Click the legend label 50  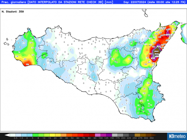click(x=72, y=138)
